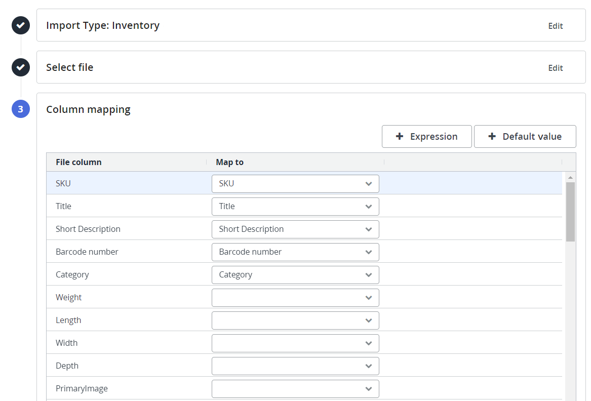Click the scroll up arrow of mapping table

[x=570, y=177]
